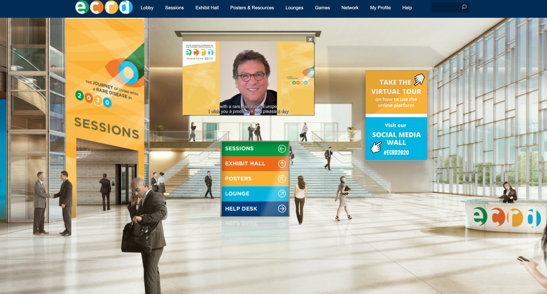The width and height of the screenshot is (547, 294).
Task: Click the pointing hand icon on Social Media Wall
Action: click(x=376, y=147)
